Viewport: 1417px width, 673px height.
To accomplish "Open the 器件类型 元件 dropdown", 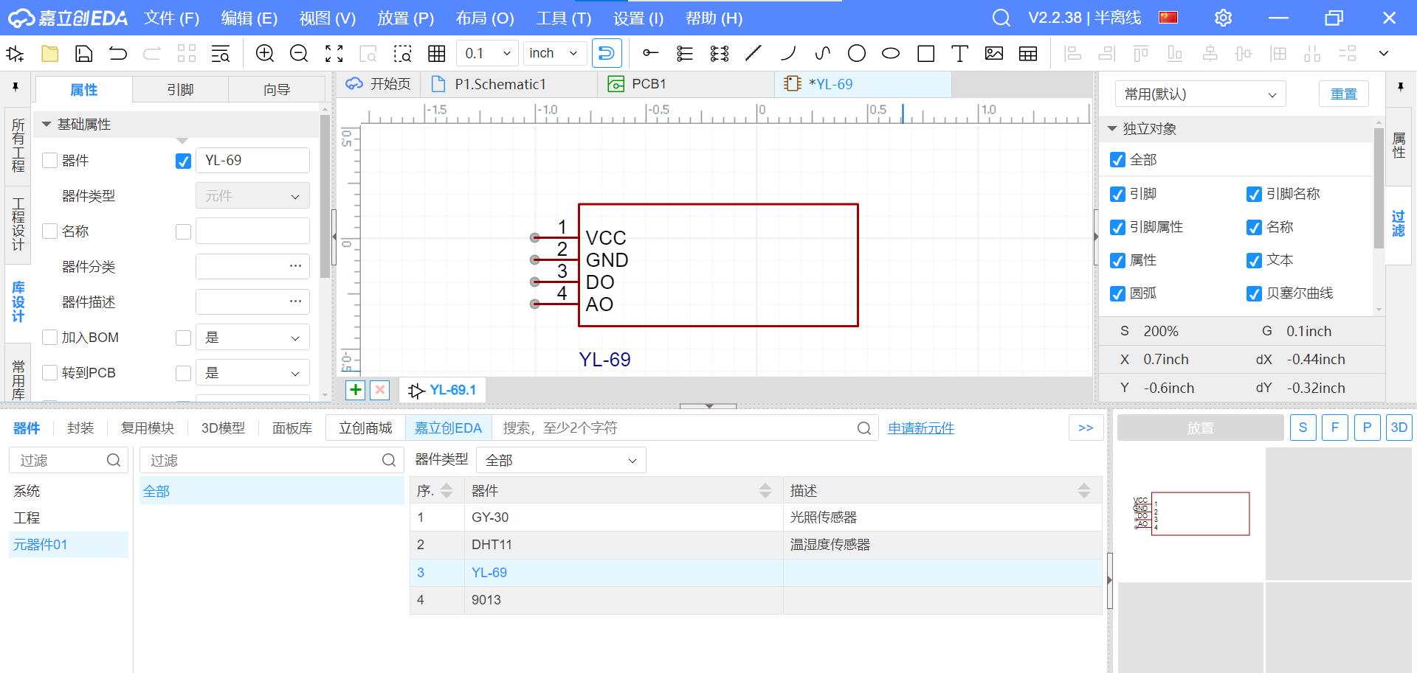I will [x=252, y=195].
